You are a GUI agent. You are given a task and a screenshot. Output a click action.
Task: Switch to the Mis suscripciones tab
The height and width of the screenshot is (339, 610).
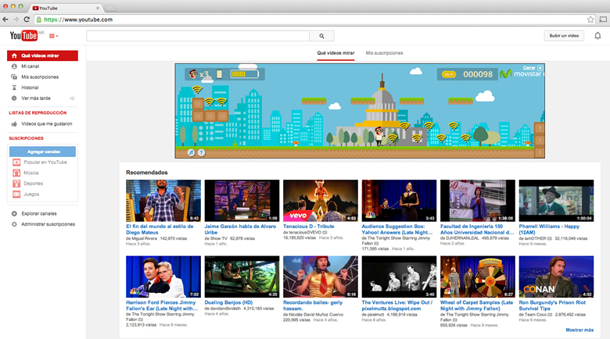(384, 53)
